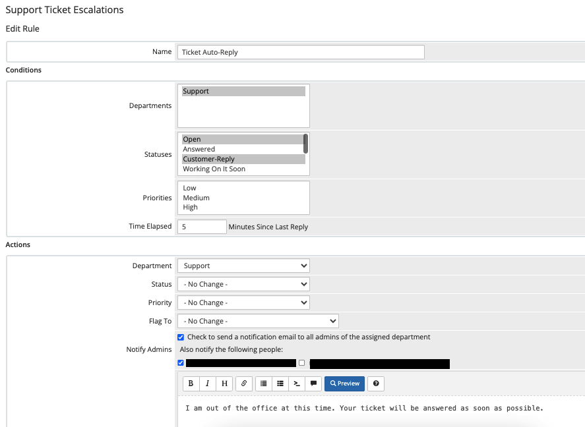Open the Flag To dropdown
The image size is (585, 427).
coord(258,322)
